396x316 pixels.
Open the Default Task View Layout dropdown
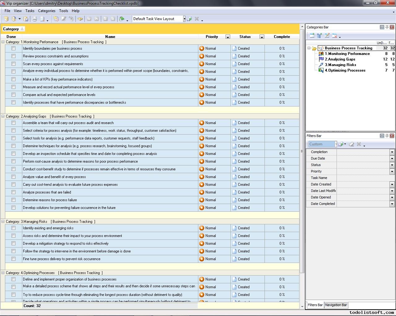click(x=184, y=19)
